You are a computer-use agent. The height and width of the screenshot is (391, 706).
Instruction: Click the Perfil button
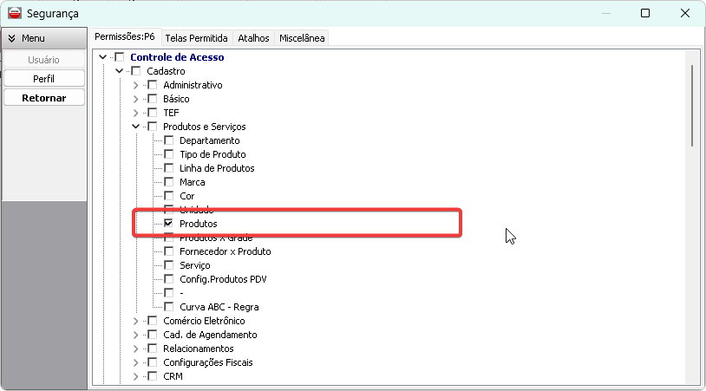[x=44, y=79]
